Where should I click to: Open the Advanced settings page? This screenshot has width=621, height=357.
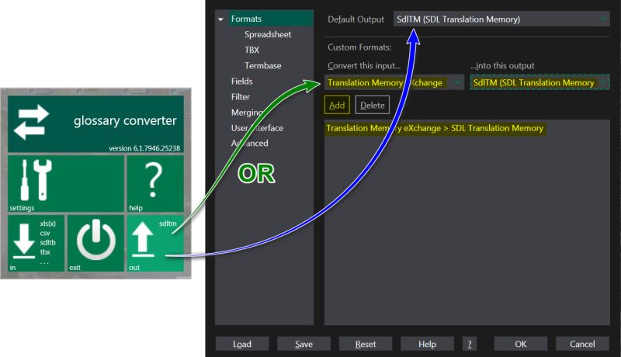click(249, 144)
